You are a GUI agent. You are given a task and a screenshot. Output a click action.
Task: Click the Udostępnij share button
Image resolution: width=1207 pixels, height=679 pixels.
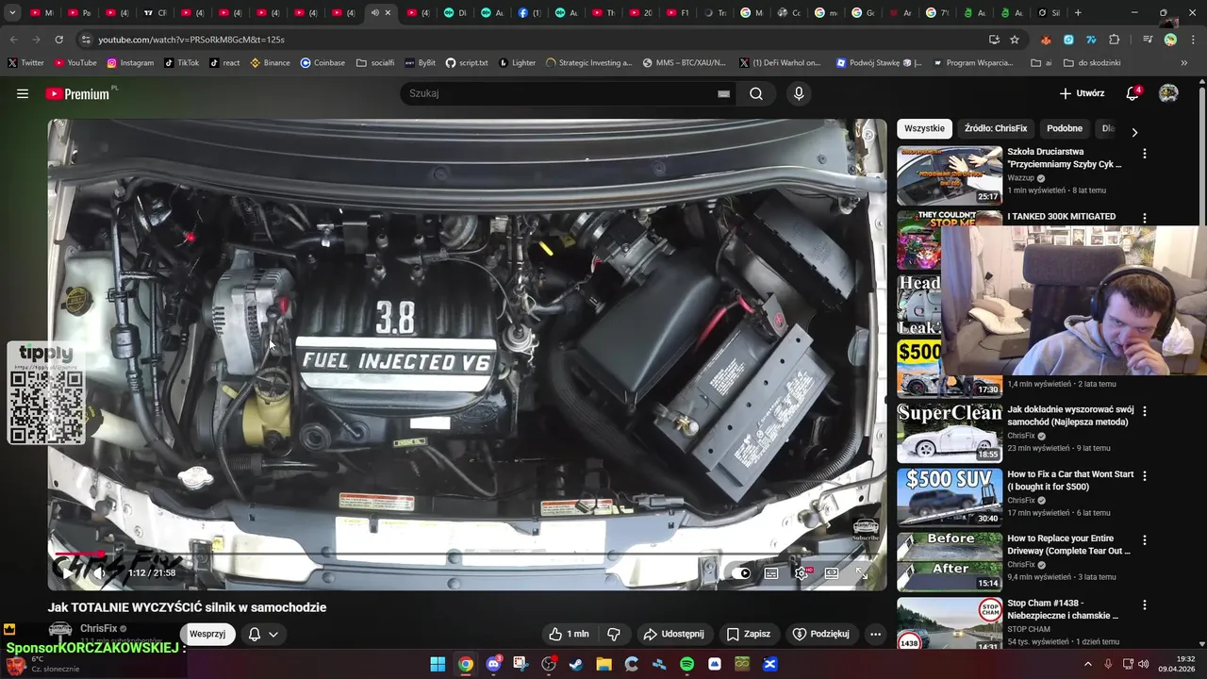point(673,634)
